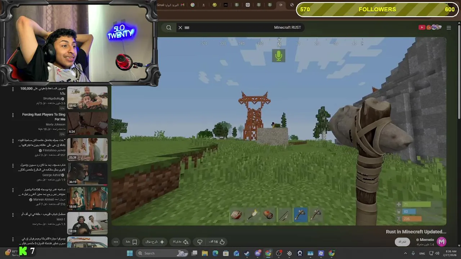This screenshot has width=461, height=259.
Task: Click the Morty Johnson channel name
Action: point(55,124)
